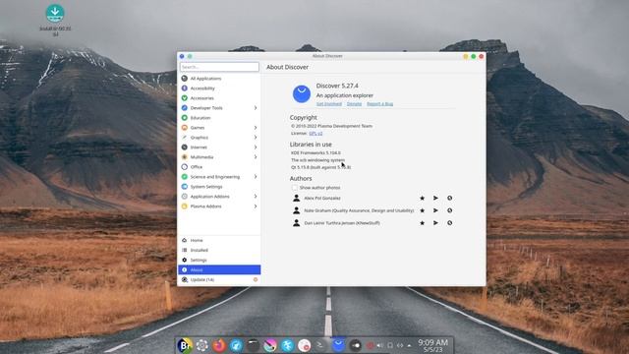Show the Installed applications page
Viewport: 629px width, 354px height.
click(219, 250)
